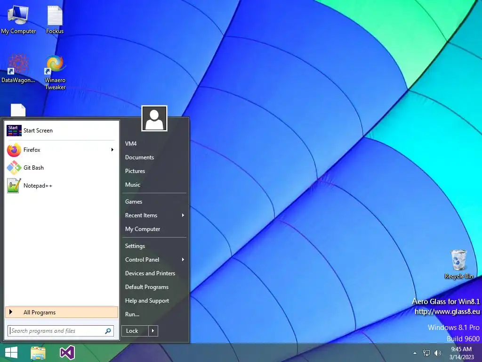Viewport: 482px width, 362px height.
Task: Open the VM4 user folder
Action: click(x=154, y=144)
